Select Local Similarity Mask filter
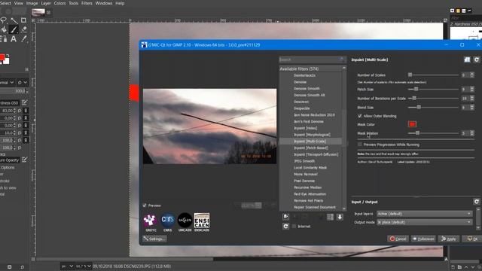The width and height of the screenshot is (482, 271). coord(310,168)
